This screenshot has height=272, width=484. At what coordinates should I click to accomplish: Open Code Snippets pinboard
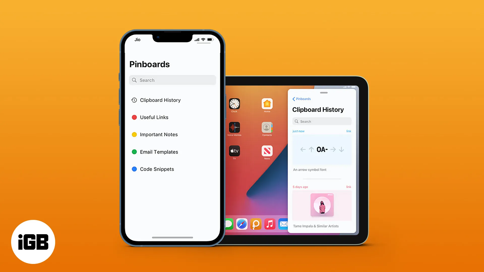click(x=157, y=169)
